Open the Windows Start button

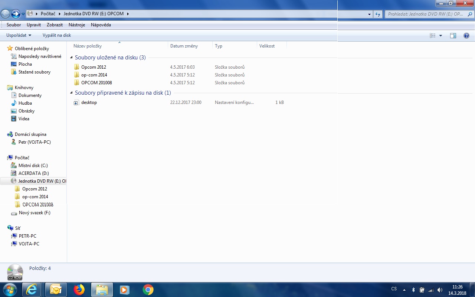pos(10,290)
